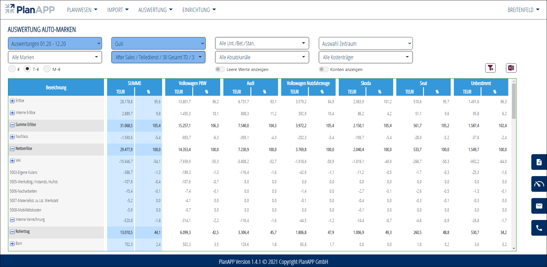Select the € radio button
This screenshot has width=547, height=267.
tap(12, 69)
